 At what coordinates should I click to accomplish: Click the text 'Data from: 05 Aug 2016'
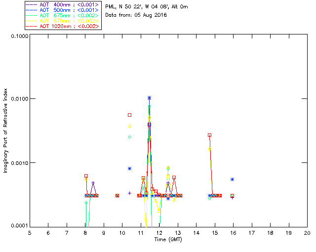coord(136,15)
